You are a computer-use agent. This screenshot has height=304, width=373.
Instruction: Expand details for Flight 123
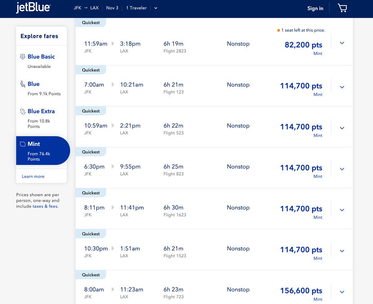pyautogui.click(x=342, y=87)
